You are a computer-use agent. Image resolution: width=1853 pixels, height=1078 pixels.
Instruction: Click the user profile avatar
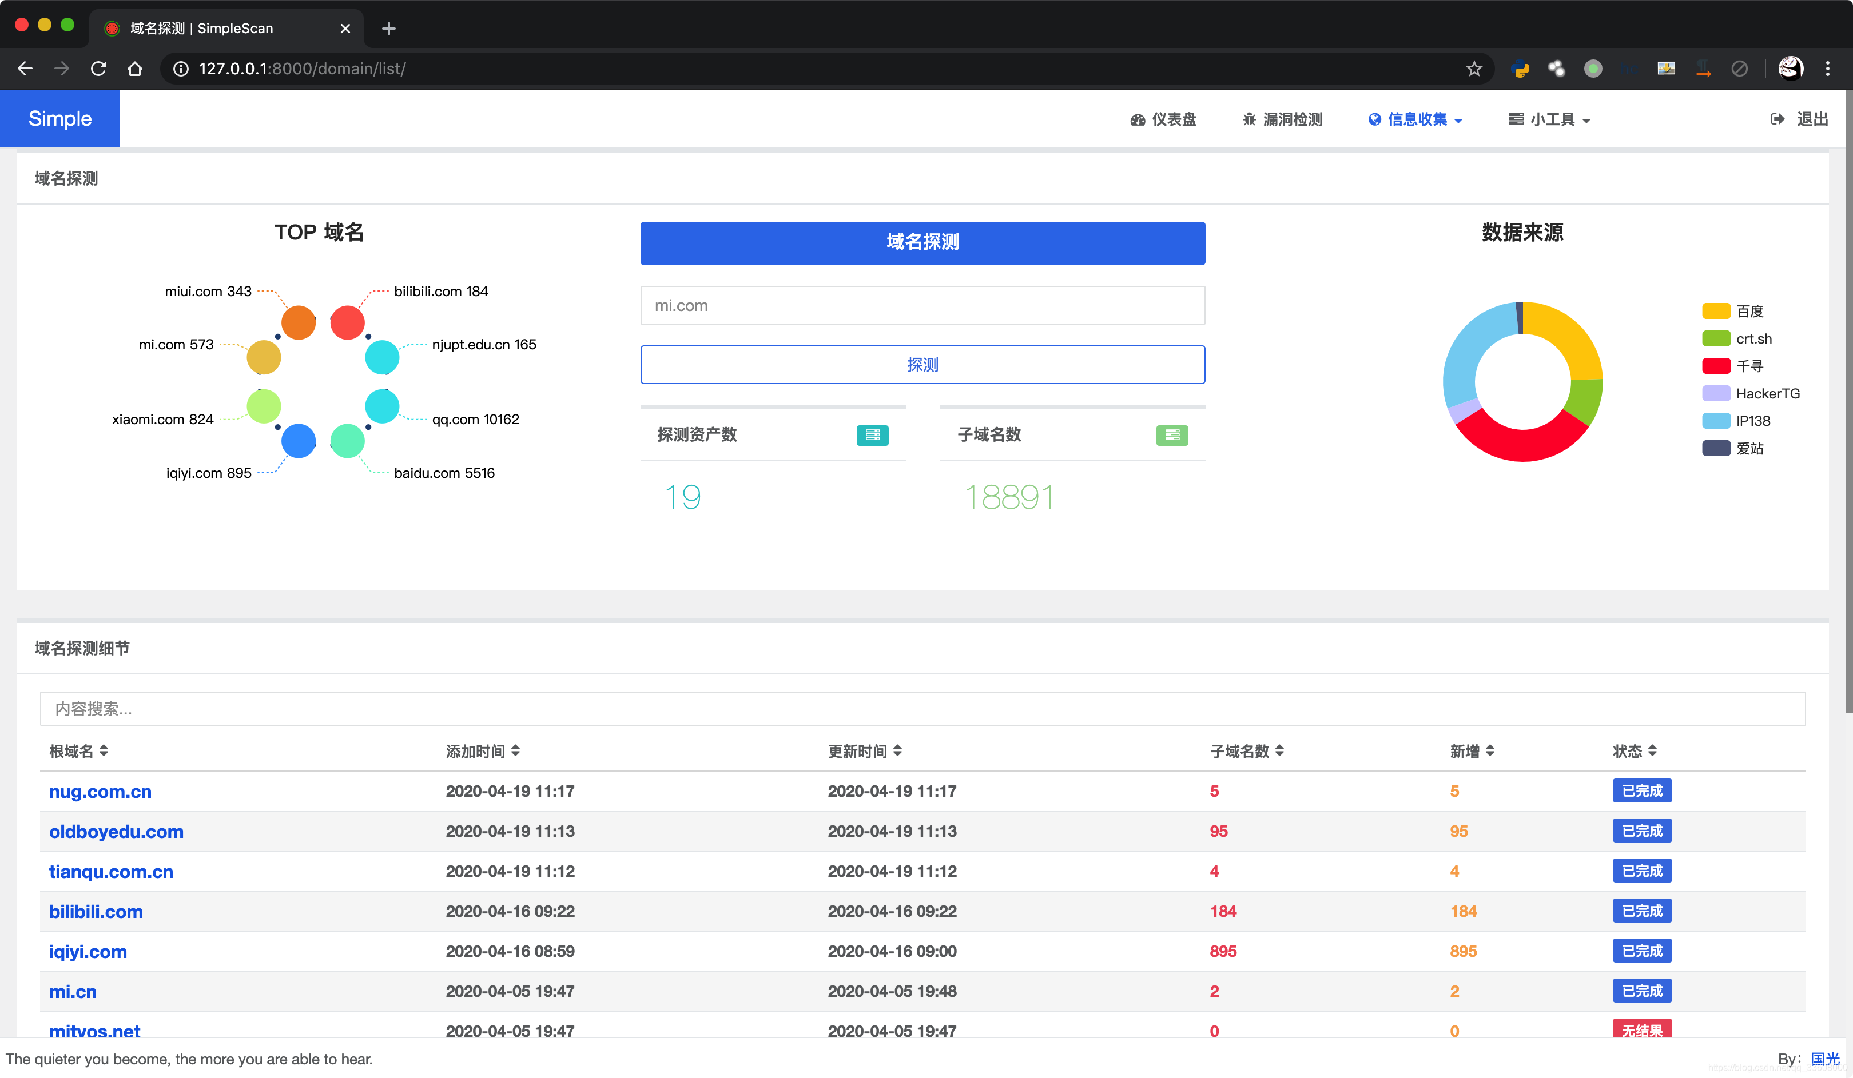pyautogui.click(x=1790, y=69)
